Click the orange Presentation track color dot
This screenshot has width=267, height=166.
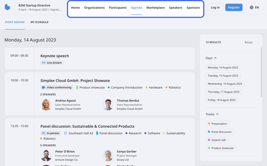pos(209,124)
